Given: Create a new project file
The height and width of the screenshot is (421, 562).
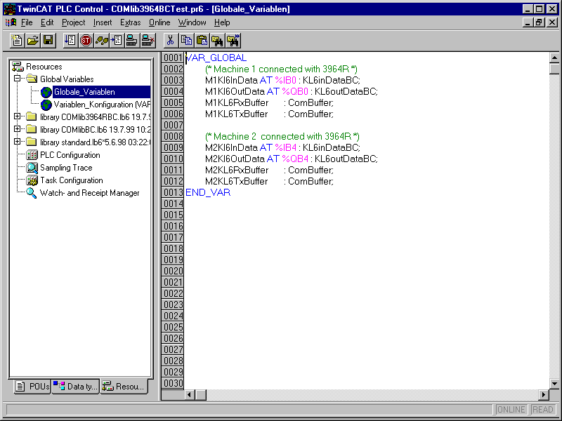Looking at the screenshot, I should tap(17, 40).
